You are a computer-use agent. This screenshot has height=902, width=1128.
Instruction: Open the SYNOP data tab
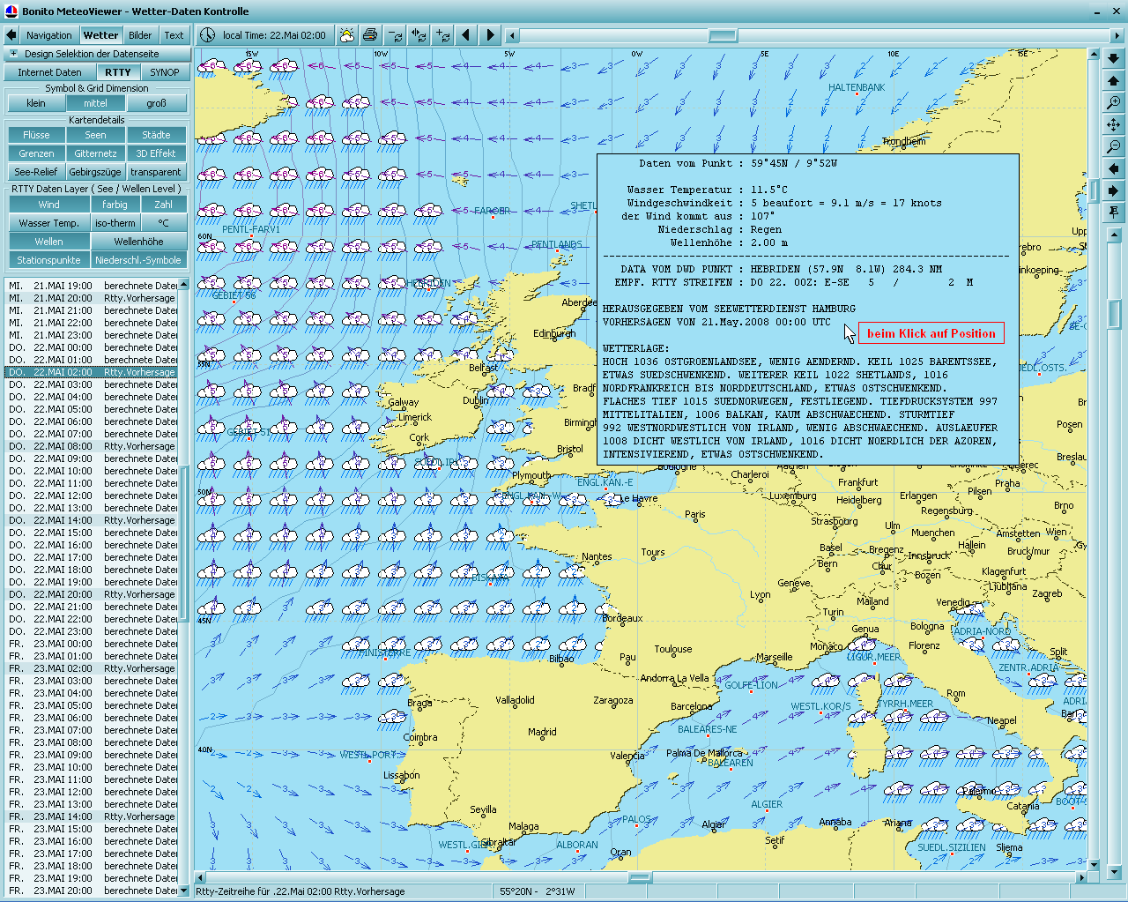(165, 72)
